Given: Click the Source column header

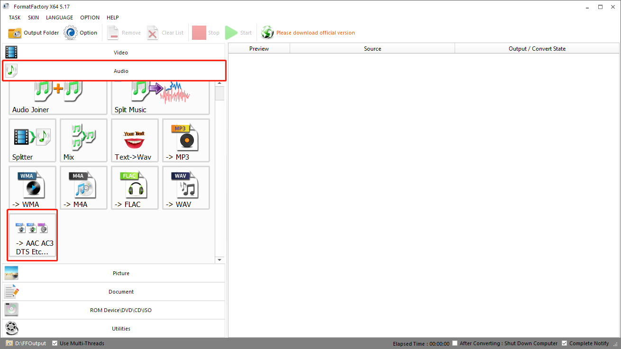Looking at the screenshot, I should pos(373,48).
